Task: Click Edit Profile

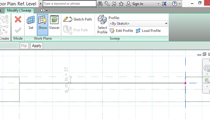Action: pyautogui.click(x=121, y=31)
